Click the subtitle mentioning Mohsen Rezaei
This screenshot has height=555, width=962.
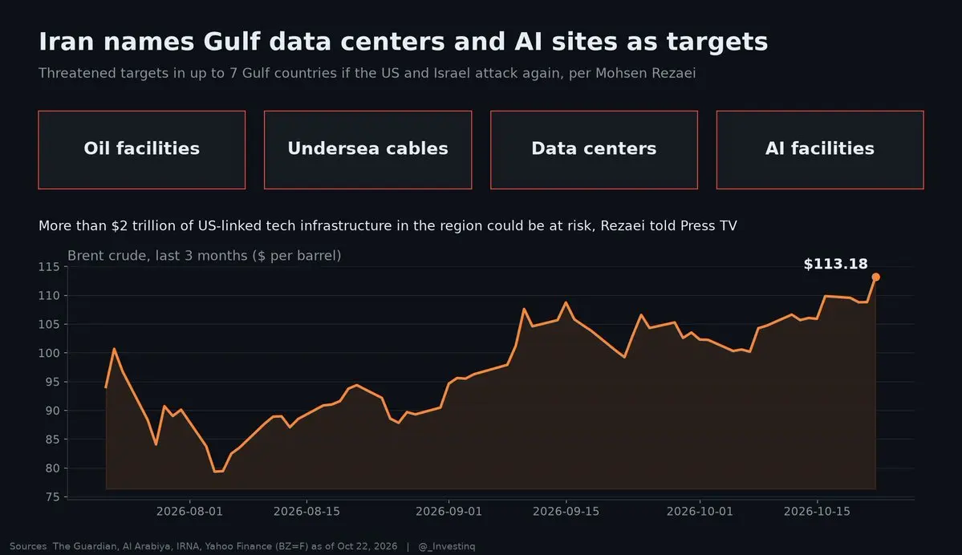[367, 74]
